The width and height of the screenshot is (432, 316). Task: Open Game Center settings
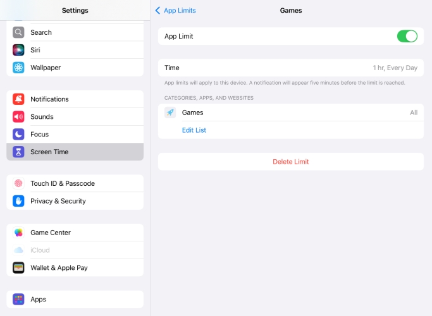click(x=75, y=233)
